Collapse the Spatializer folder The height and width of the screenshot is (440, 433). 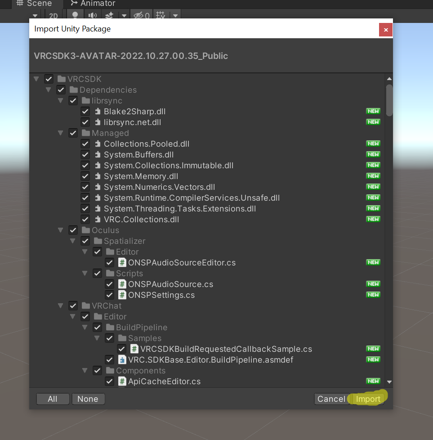[73, 241]
